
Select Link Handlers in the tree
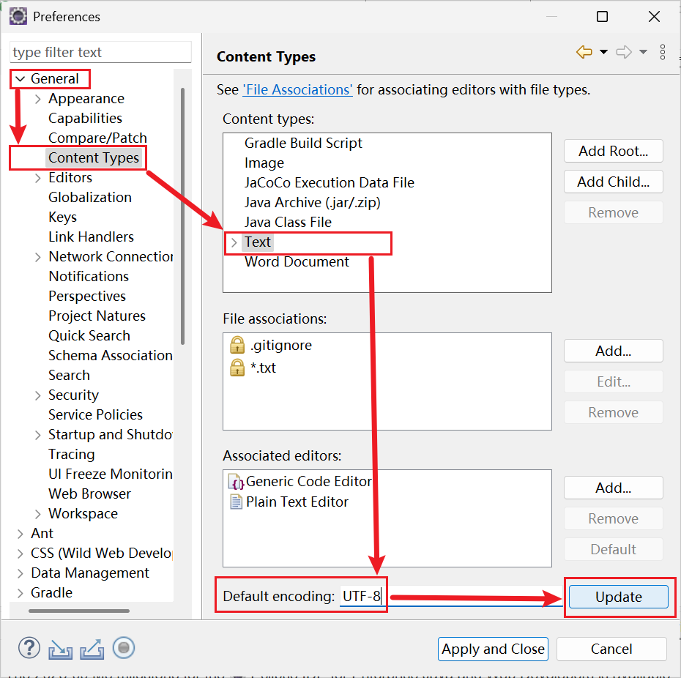tap(92, 236)
